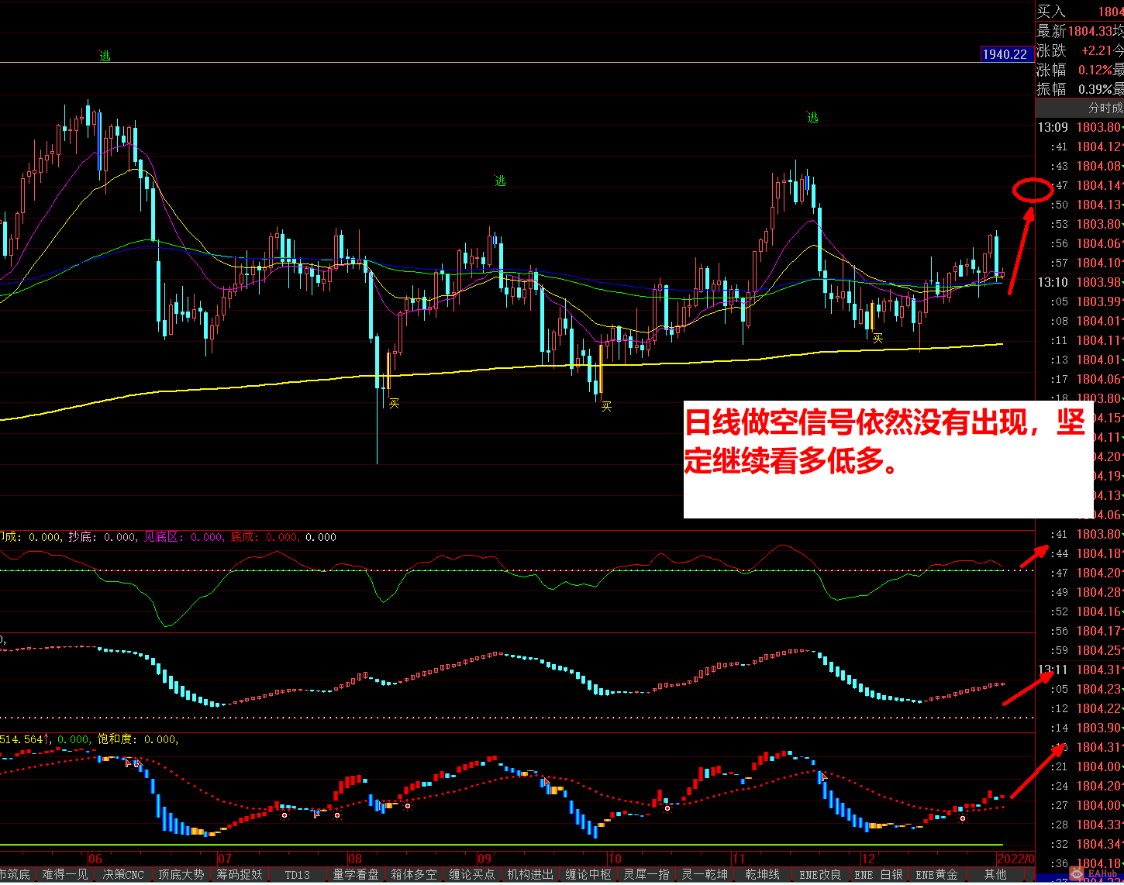Screen dimensions: 1124x885
Task: Click the "买" buy marker below the August low
Action: pos(394,404)
